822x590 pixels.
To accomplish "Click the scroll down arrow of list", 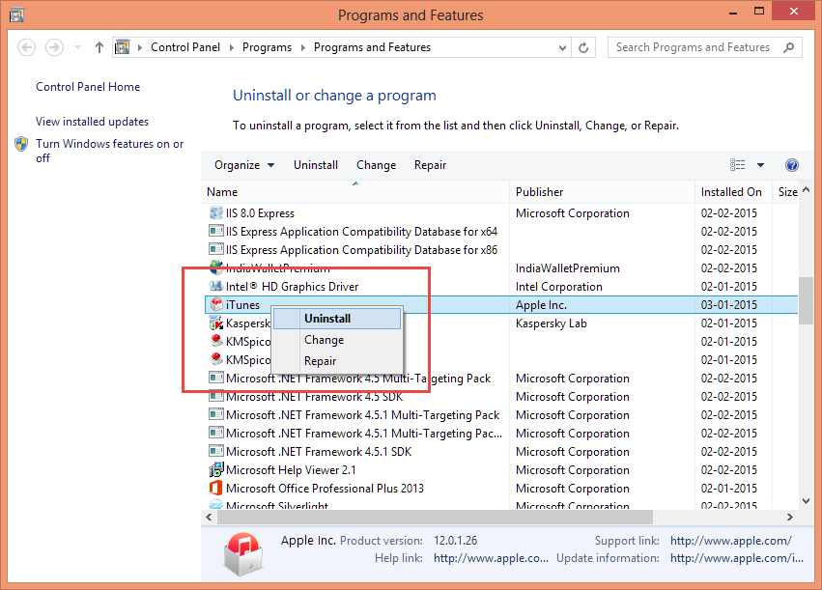I will 807,501.
